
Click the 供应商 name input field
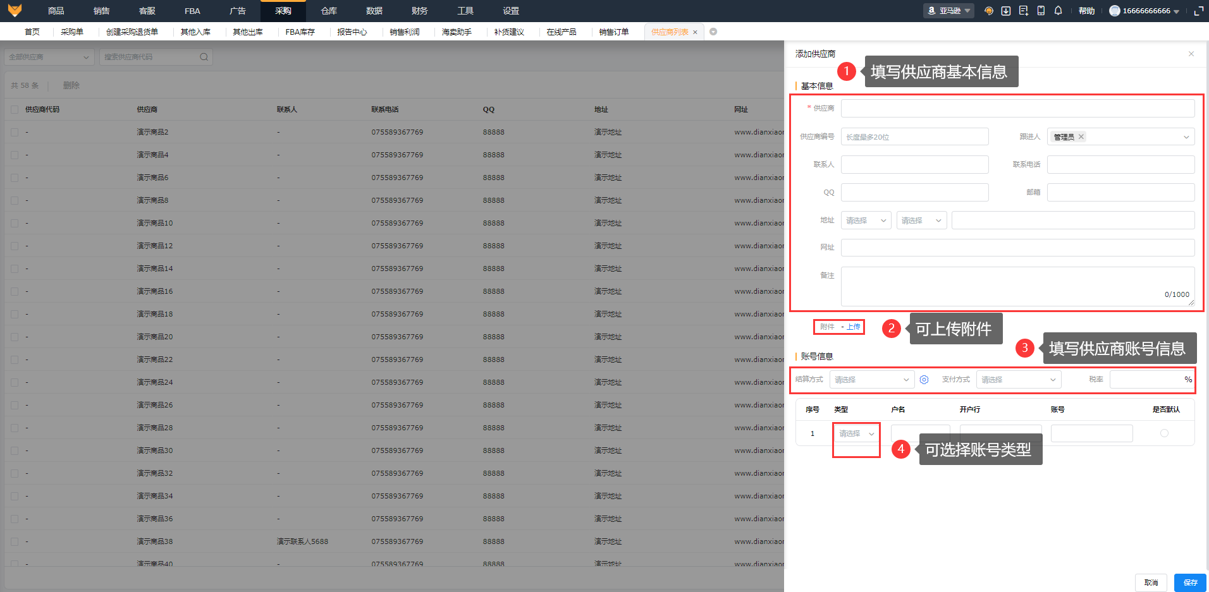[1017, 109]
